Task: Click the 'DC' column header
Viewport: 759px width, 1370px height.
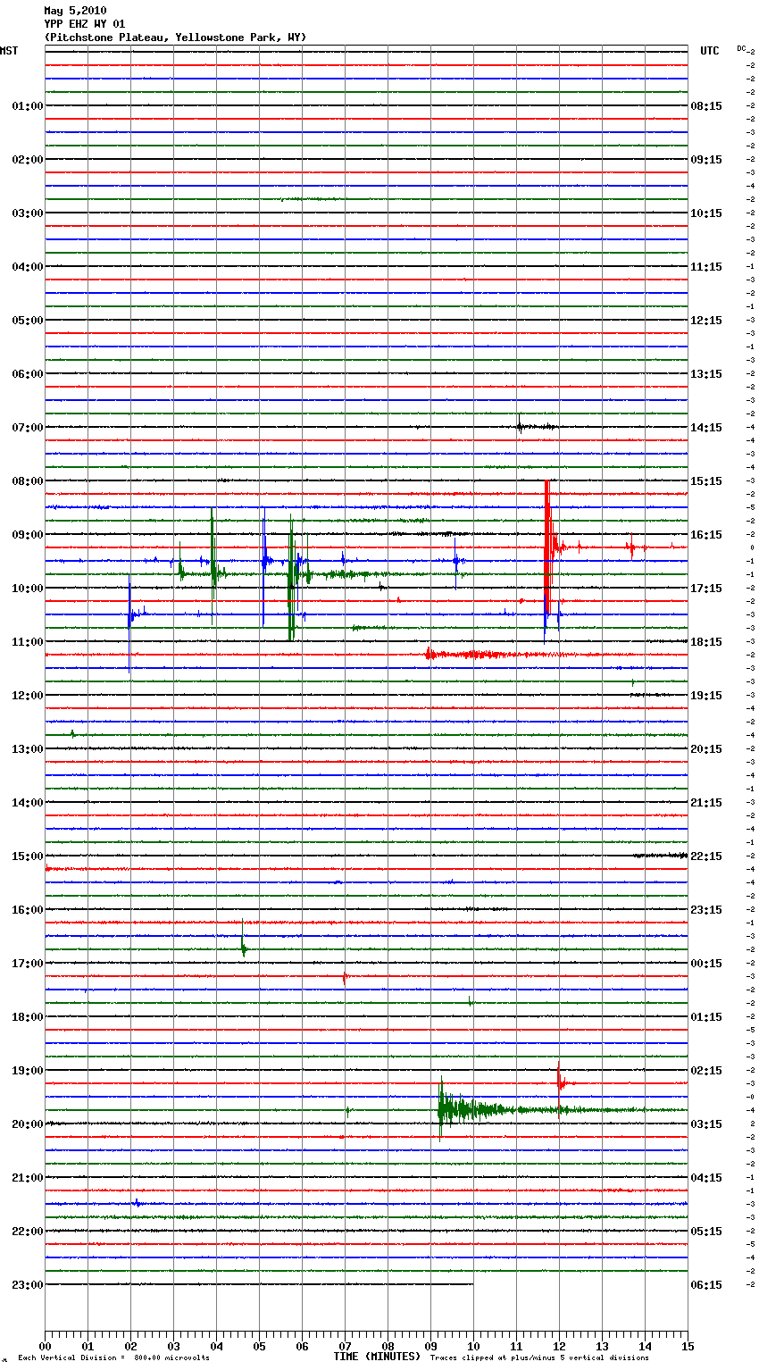Action: (741, 48)
